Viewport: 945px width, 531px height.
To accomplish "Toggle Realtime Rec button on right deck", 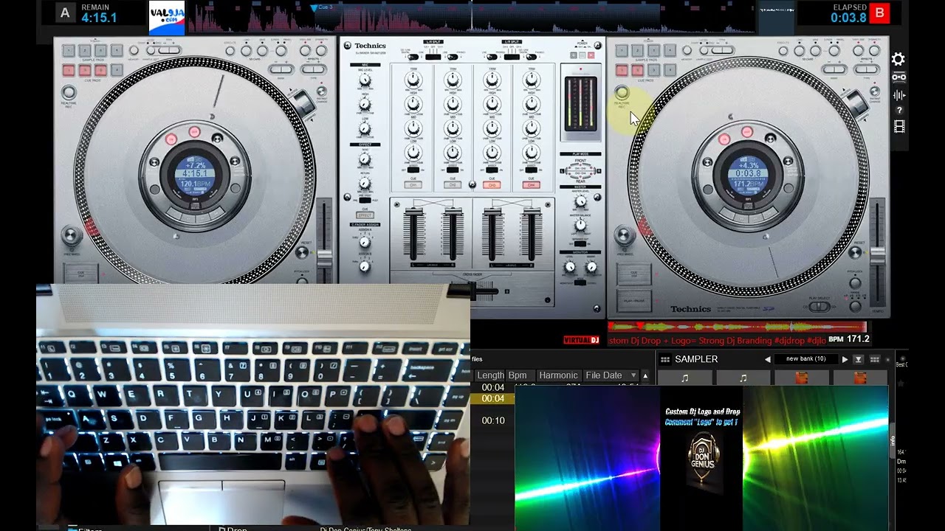I will pos(622,93).
